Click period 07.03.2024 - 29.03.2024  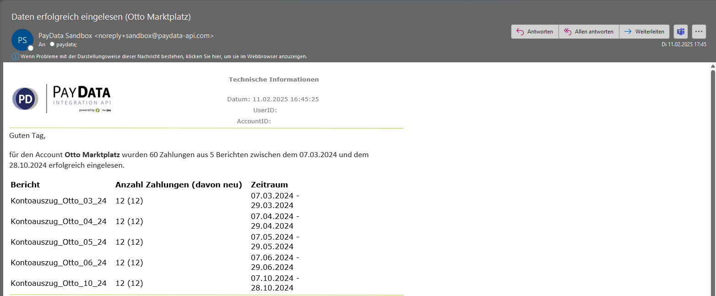(275, 201)
